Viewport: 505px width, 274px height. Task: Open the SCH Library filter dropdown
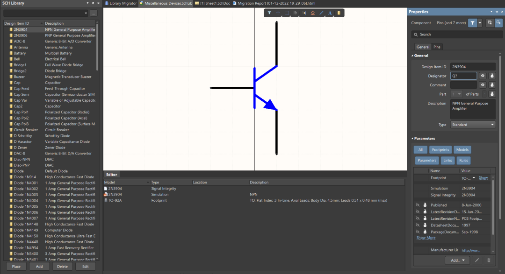pyautogui.click(x=86, y=13)
